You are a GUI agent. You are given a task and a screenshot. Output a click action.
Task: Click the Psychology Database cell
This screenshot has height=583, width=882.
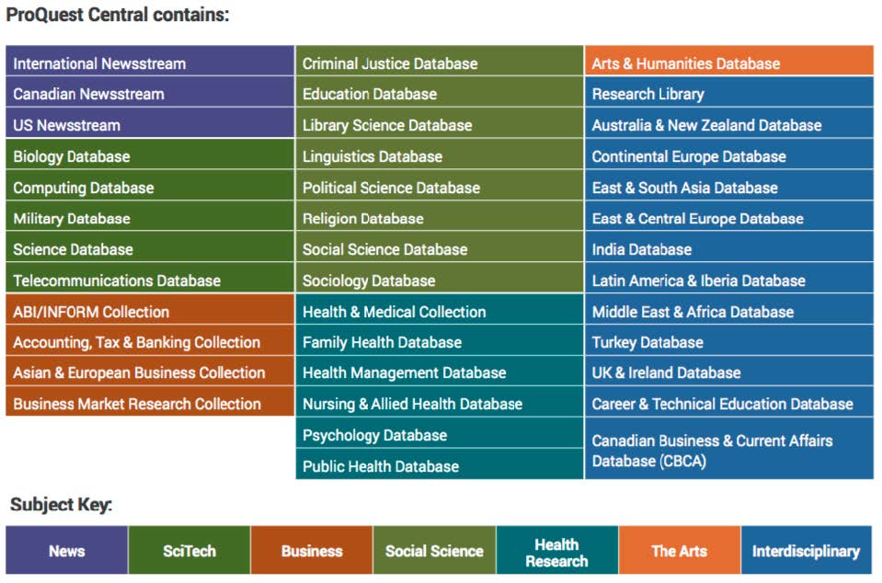point(440,433)
